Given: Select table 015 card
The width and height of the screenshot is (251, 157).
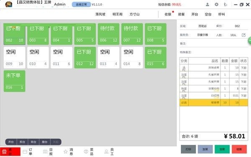Looking at the screenshot, I should tap(156, 58).
